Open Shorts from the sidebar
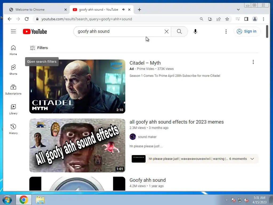Screen dimensions: 273x205 point(13,70)
